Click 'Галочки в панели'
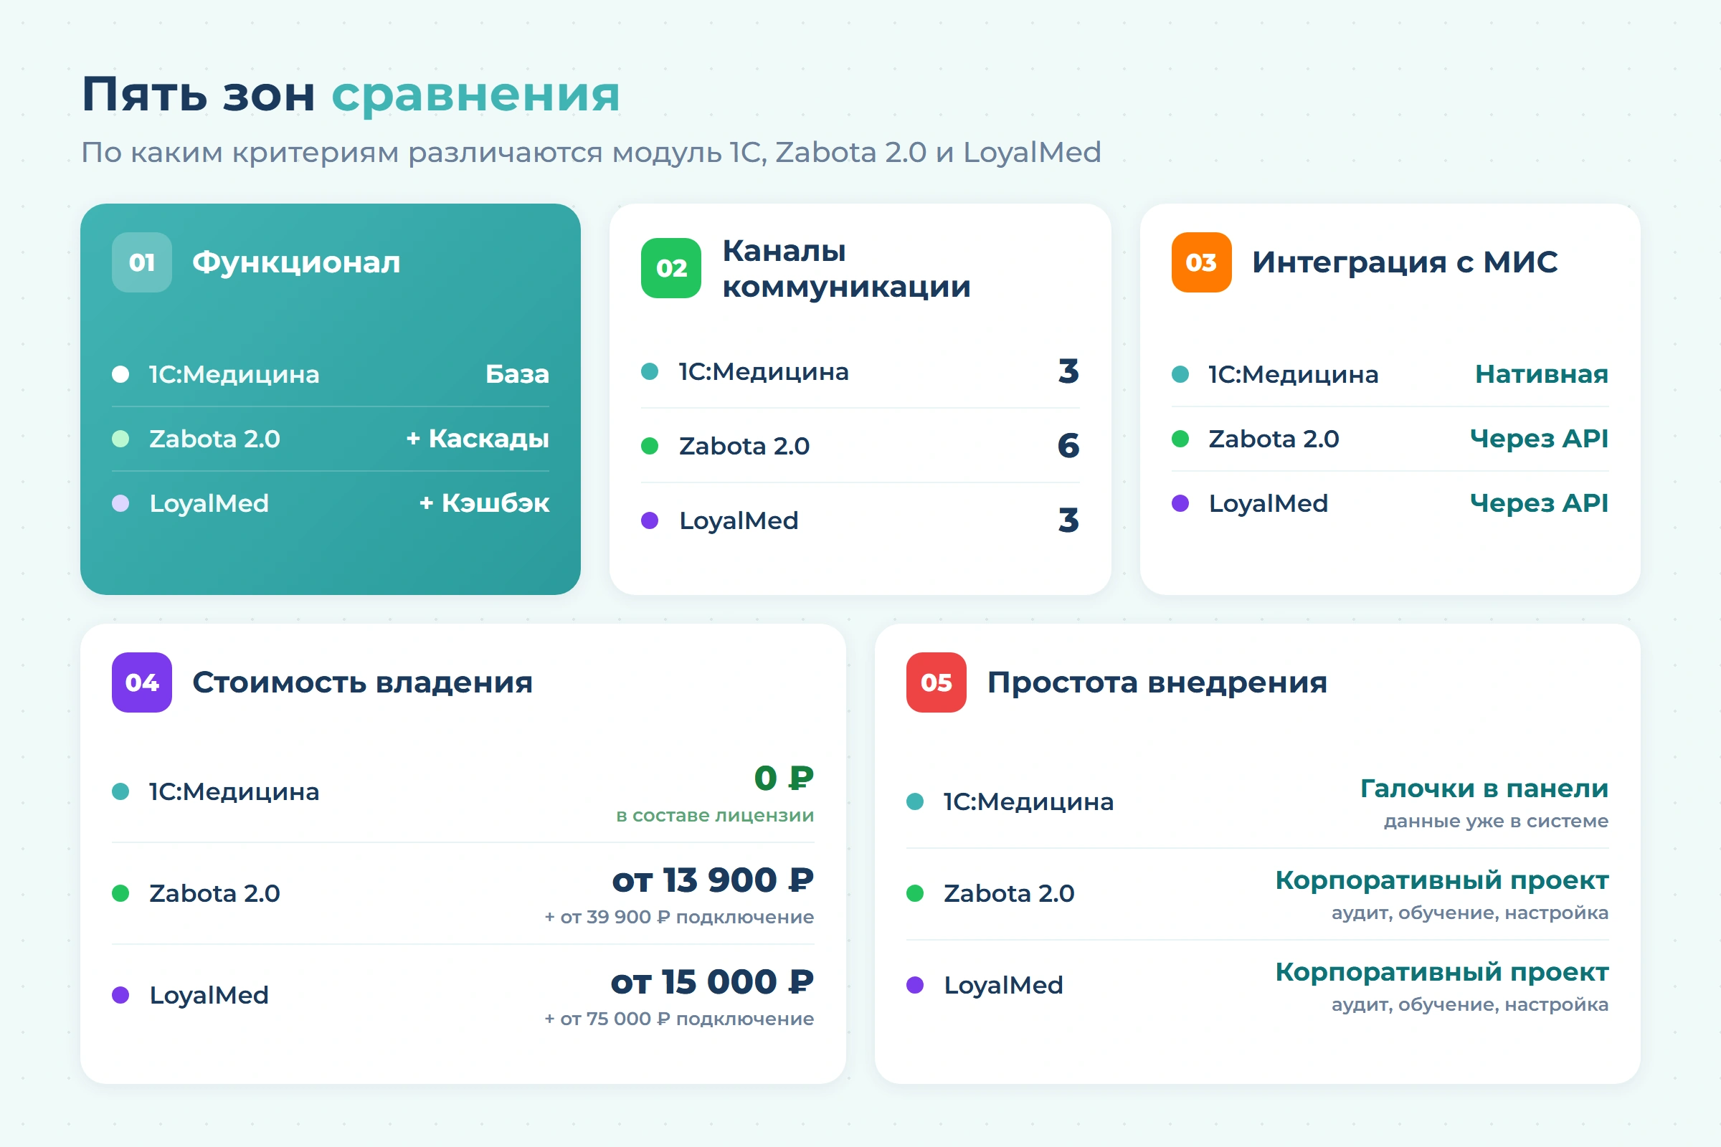This screenshot has height=1147, width=1721. point(1484,789)
